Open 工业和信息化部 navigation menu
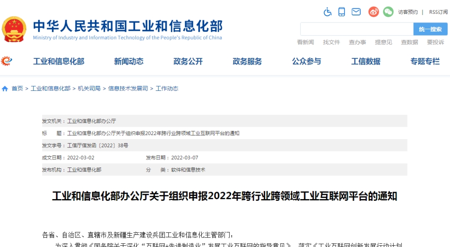 (x=59, y=61)
